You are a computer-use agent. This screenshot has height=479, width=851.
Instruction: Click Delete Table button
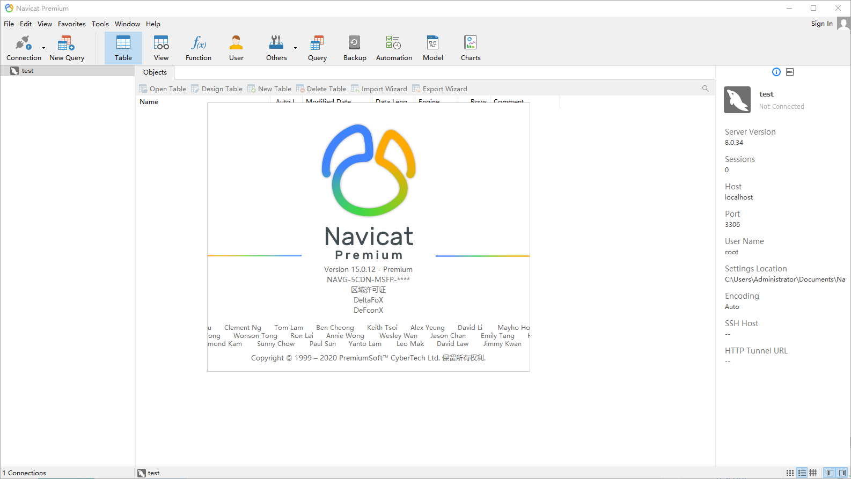[x=321, y=89]
